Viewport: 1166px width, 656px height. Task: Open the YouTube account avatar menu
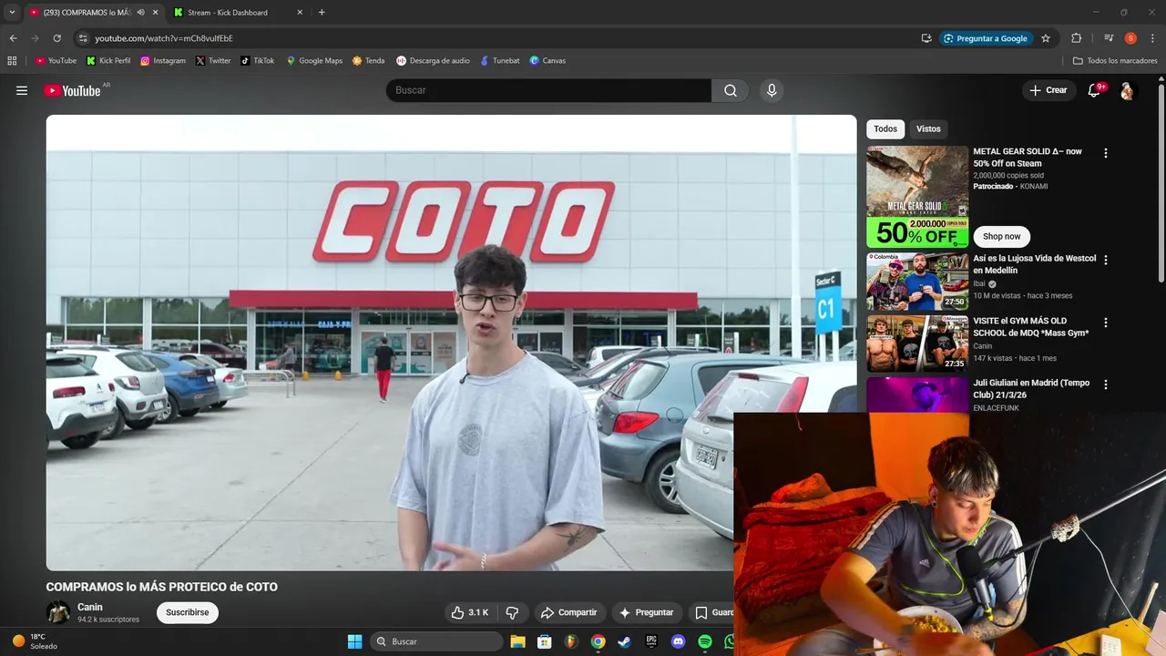click(1127, 90)
